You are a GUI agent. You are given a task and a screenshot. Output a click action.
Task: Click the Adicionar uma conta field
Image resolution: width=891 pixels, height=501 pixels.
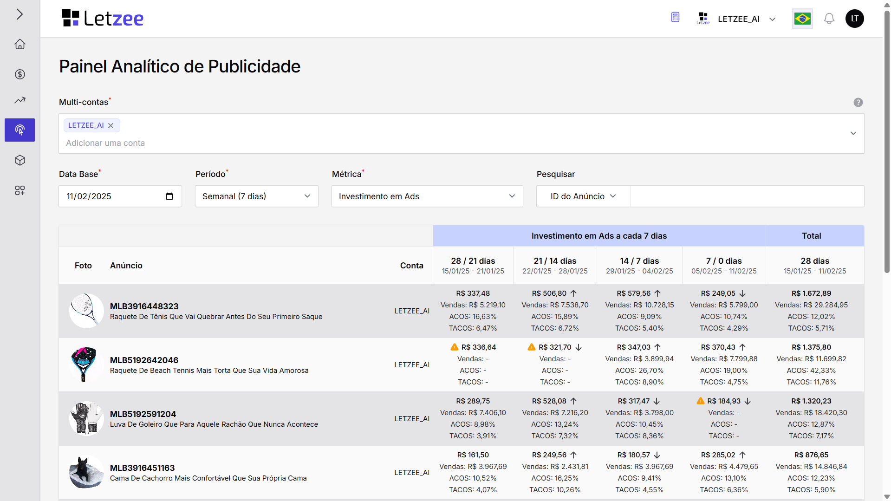pos(105,143)
